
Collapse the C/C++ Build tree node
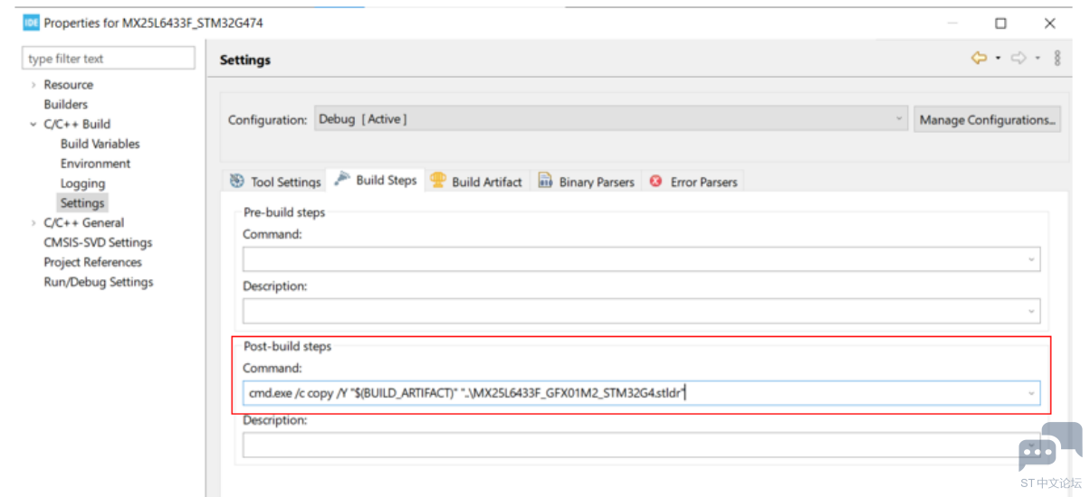click(33, 125)
